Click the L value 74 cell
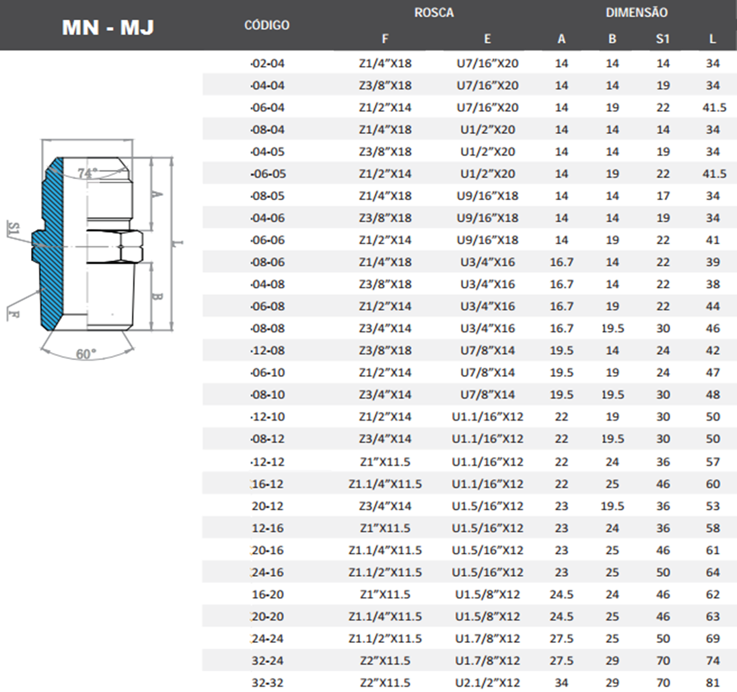Screen dimensions: 737x692 pyautogui.click(x=713, y=660)
